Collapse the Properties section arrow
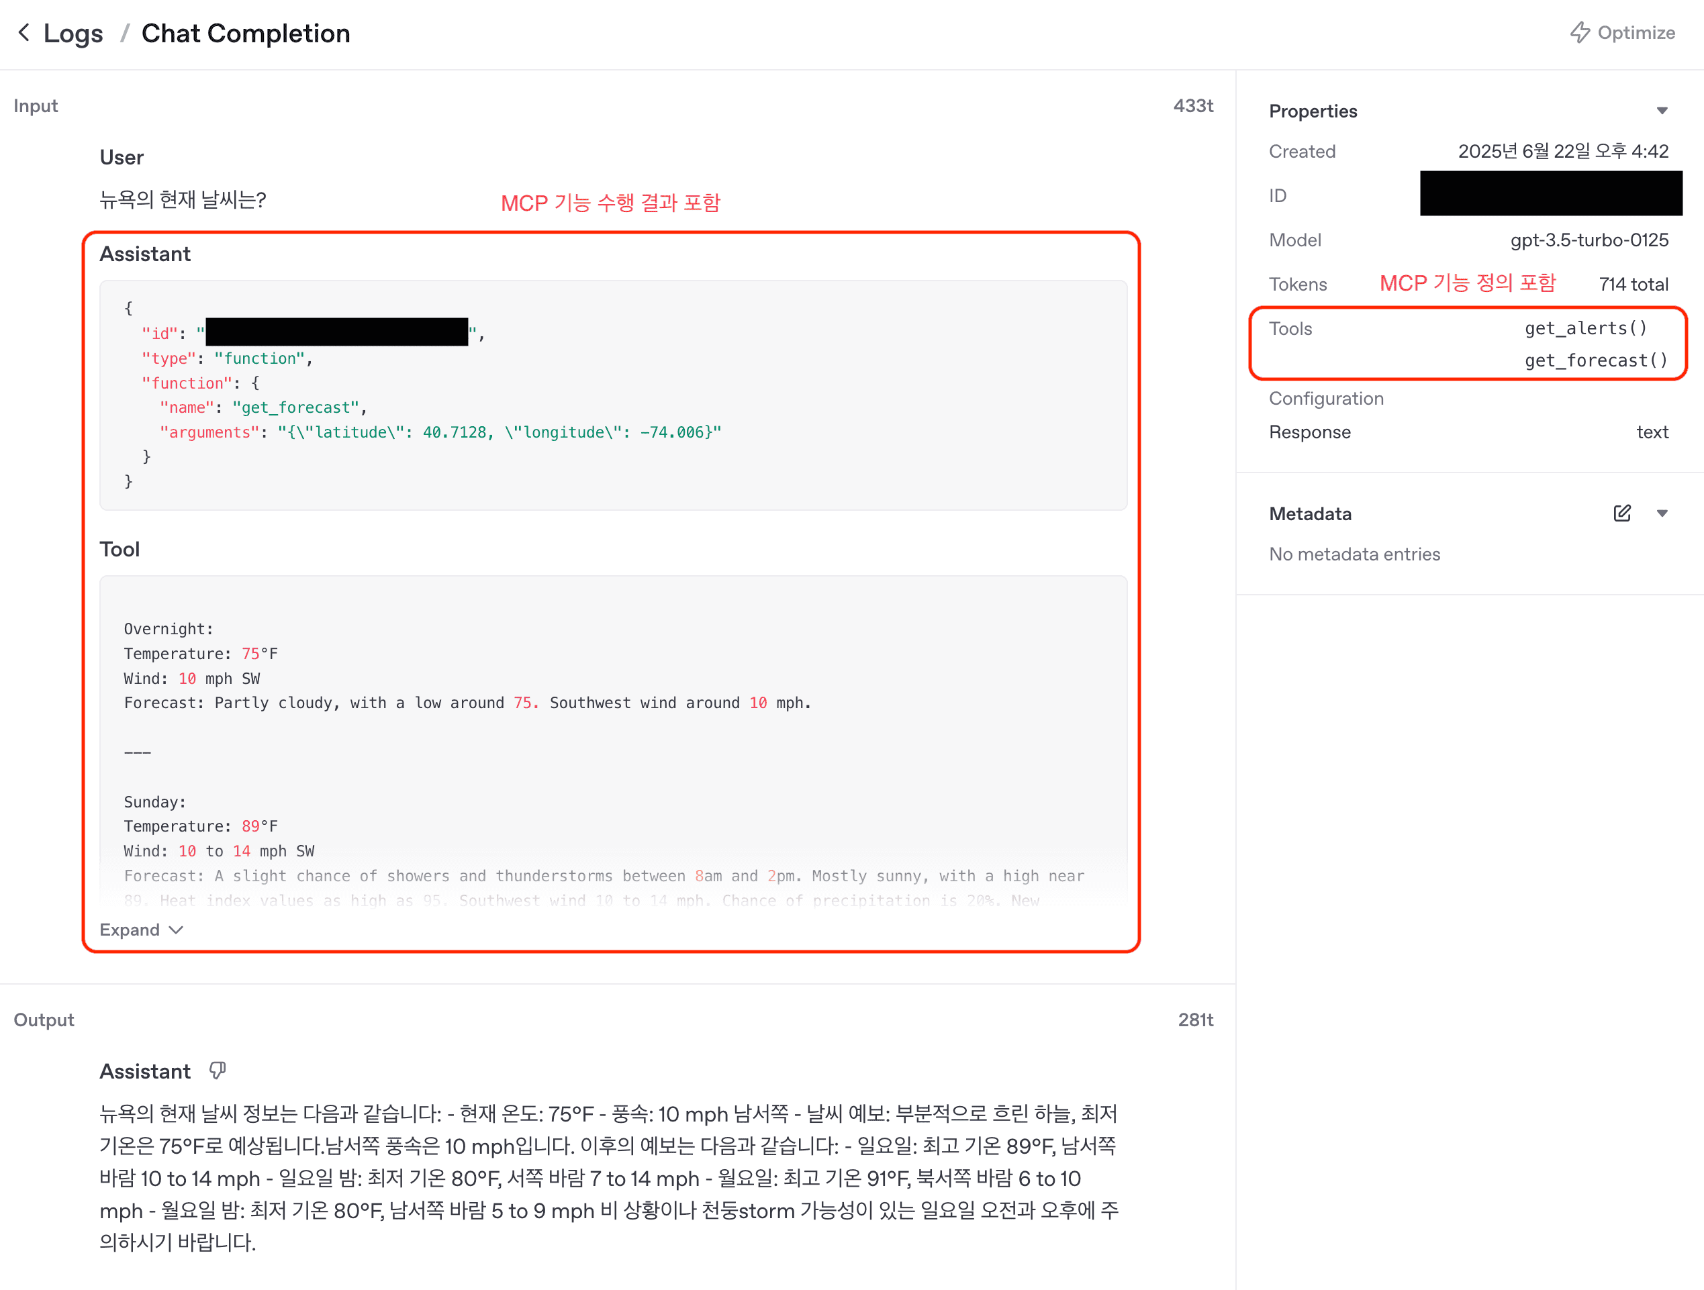The height and width of the screenshot is (1290, 1704). tap(1662, 111)
